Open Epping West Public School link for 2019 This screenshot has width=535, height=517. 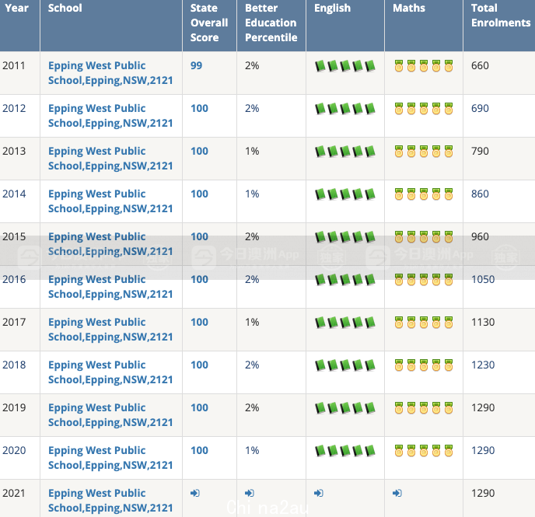[110, 415]
